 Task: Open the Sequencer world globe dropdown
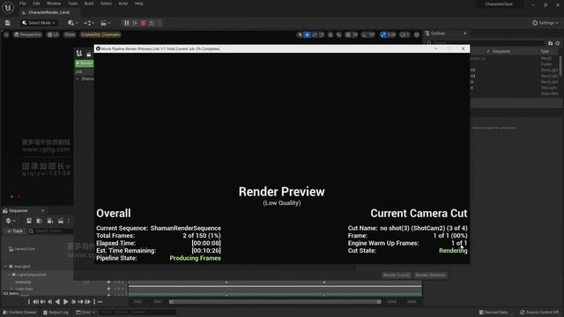[x=11, y=221]
